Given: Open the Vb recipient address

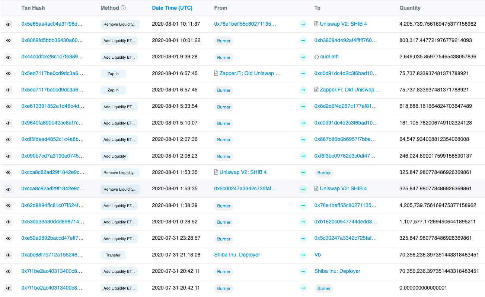Looking at the screenshot, I should pyautogui.click(x=318, y=255).
